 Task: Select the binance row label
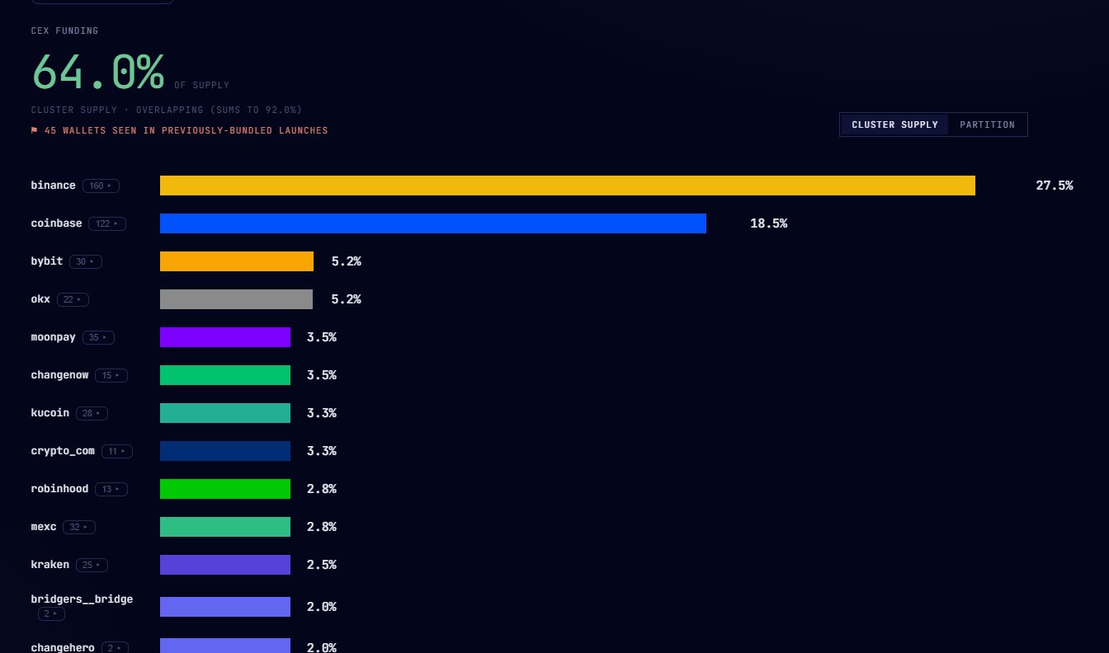click(x=54, y=186)
